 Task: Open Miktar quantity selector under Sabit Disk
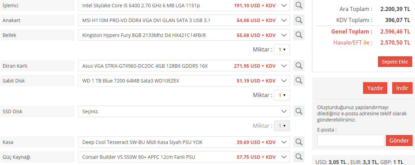(282, 95)
